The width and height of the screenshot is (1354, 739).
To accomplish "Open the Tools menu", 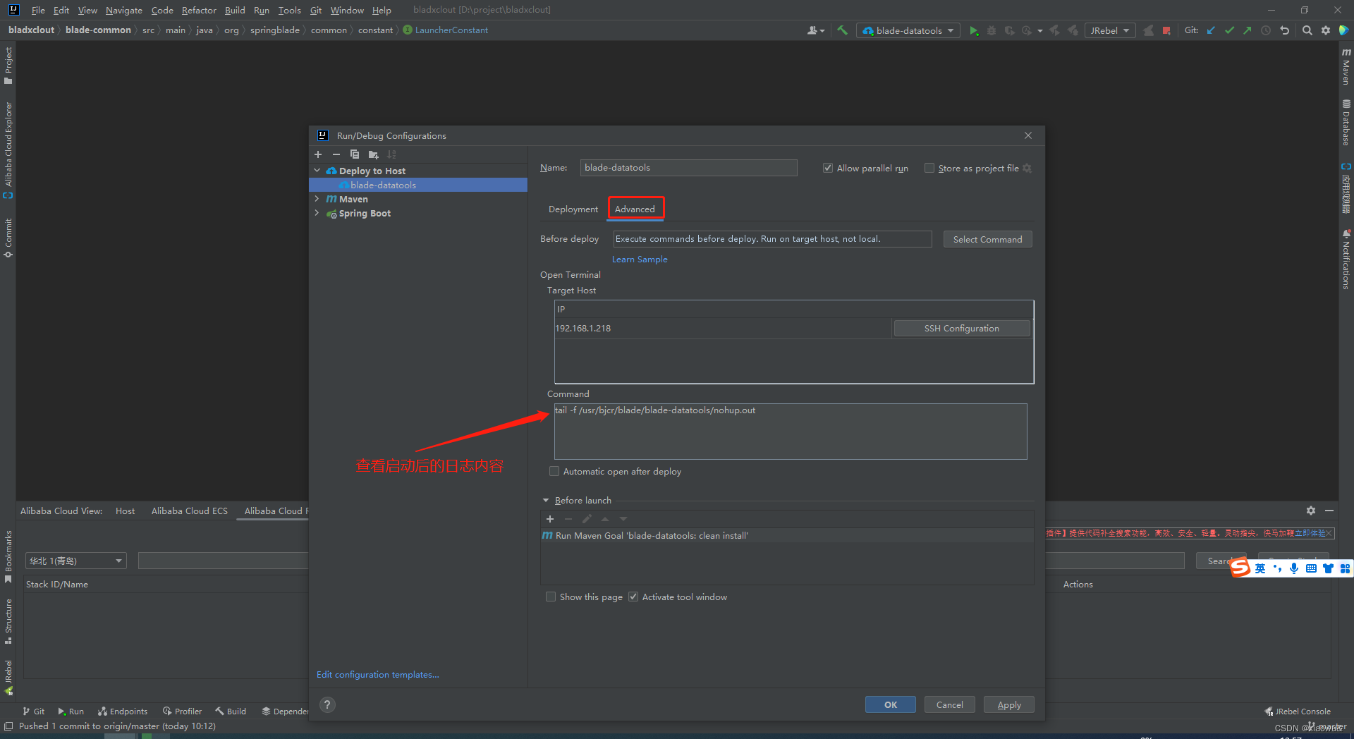I will coord(289,10).
